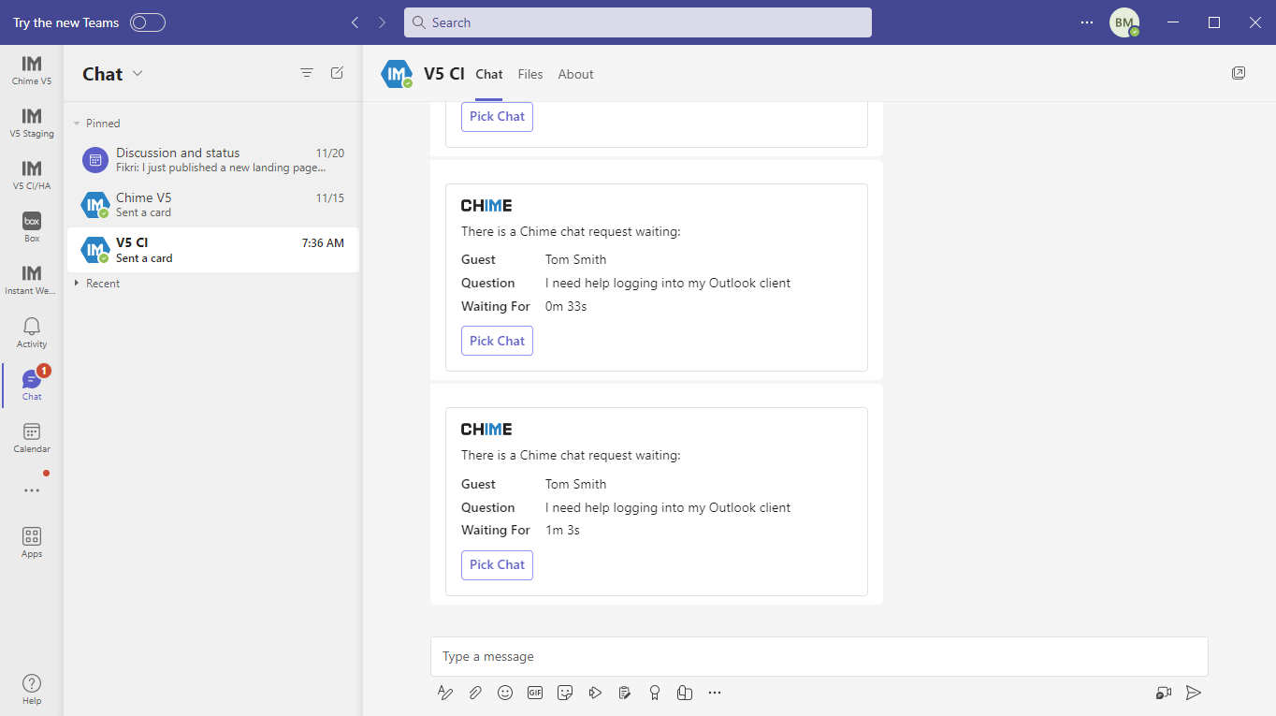Pick Chat for the 1m 3s request
1276x716 pixels.
[x=497, y=564]
